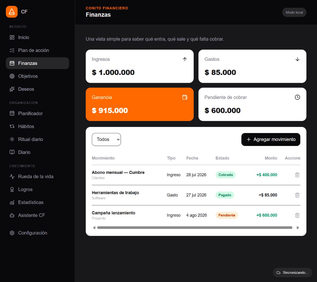317x282 pixels.
Task: Click the clock icon on Pendiente de cobrar
Action: pos(297,97)
